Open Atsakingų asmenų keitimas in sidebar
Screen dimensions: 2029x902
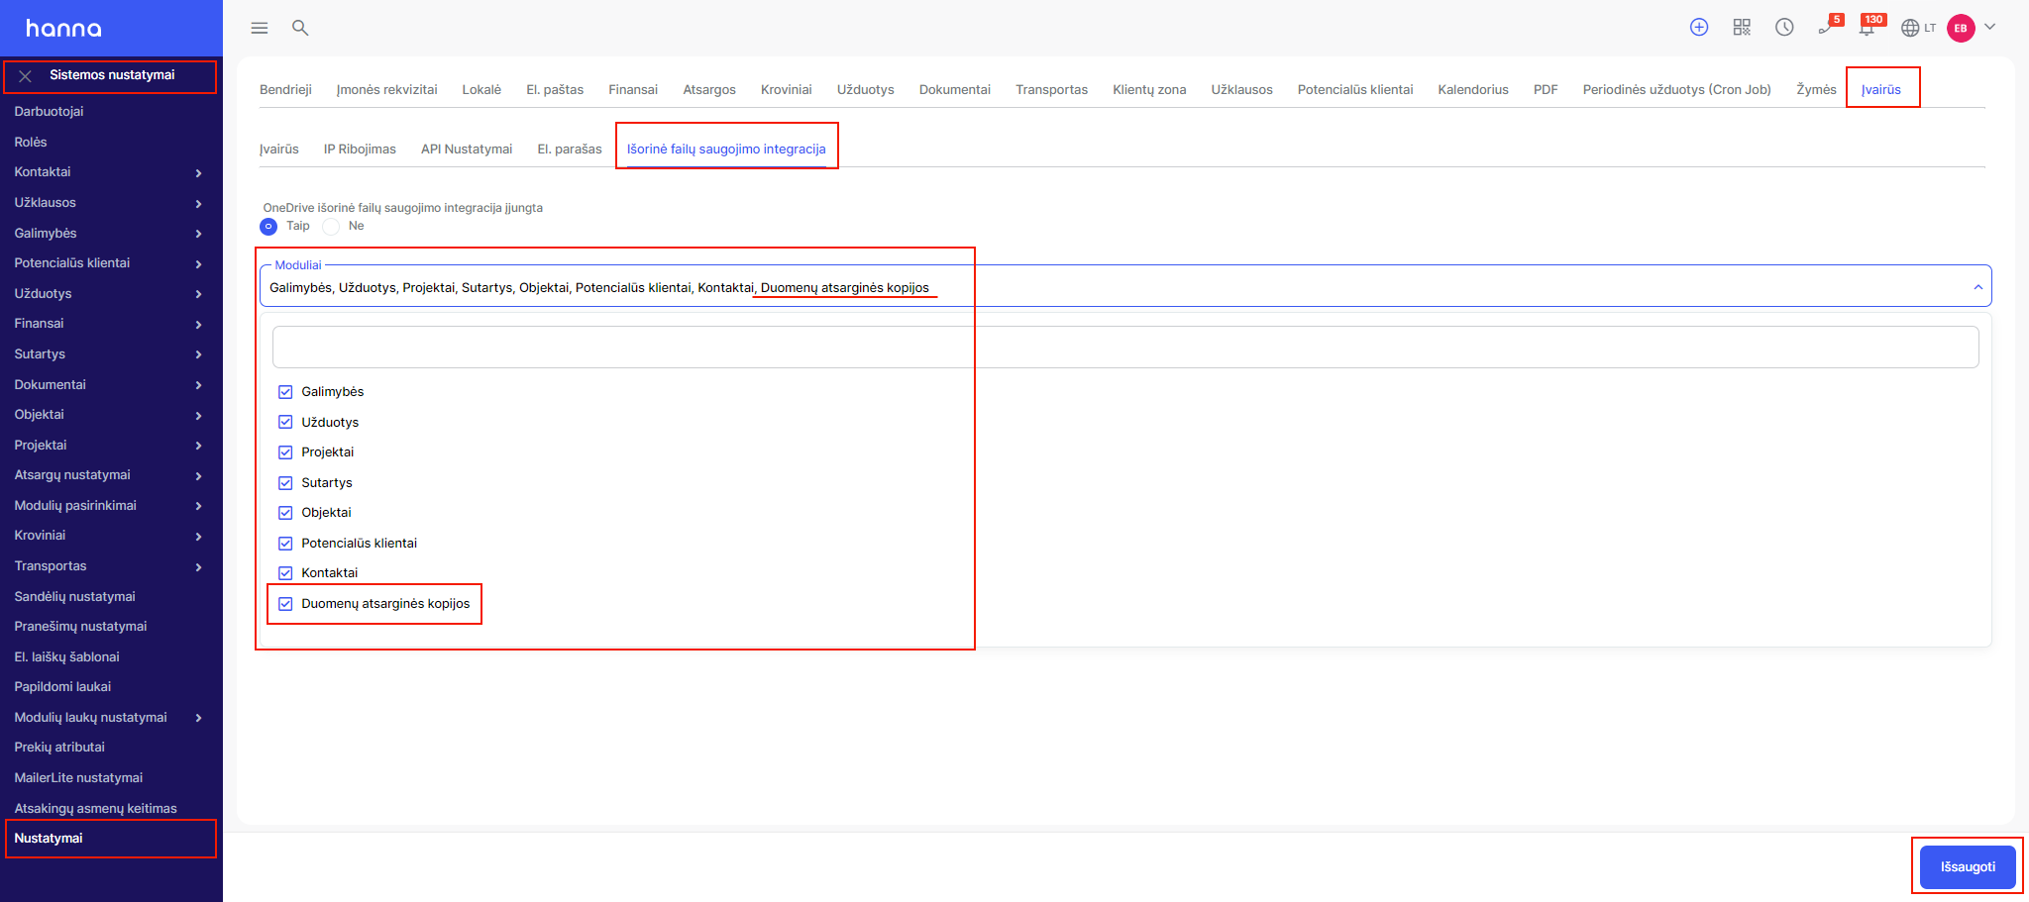point(95,809)
